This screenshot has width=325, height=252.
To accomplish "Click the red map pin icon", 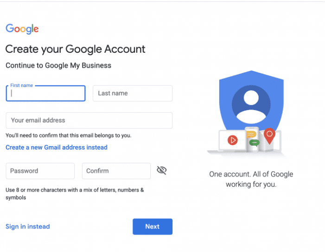I will click(x=269, y=136).
